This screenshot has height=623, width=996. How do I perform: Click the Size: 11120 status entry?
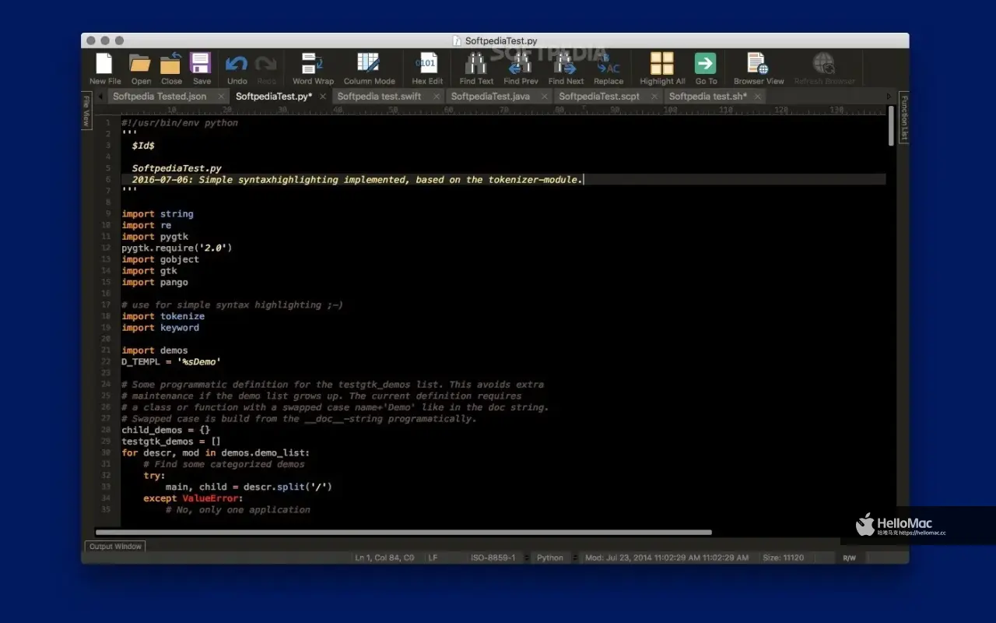[x=784, y=558]
